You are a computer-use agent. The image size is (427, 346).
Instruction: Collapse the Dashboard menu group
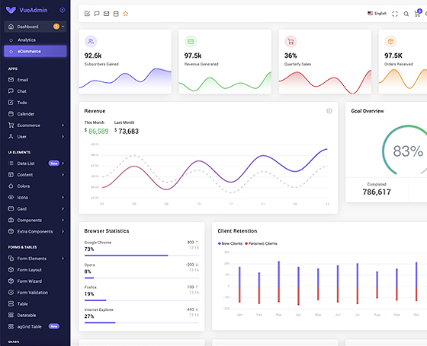[x=63, y=27]
